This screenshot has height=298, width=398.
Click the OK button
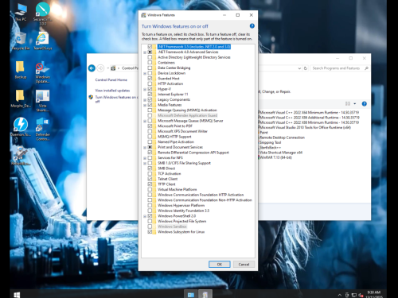(220, 264)
